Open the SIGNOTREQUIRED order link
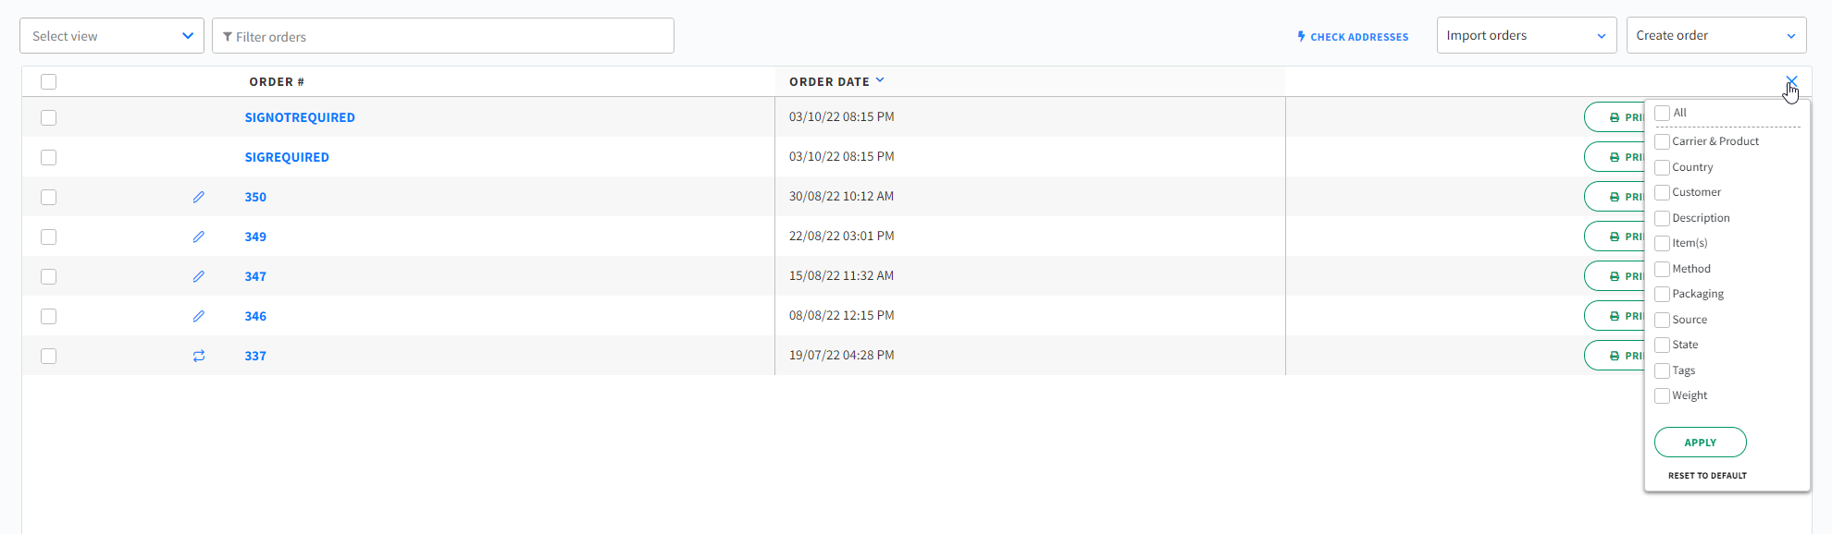Screen dimensions: 1832x534 300,117
